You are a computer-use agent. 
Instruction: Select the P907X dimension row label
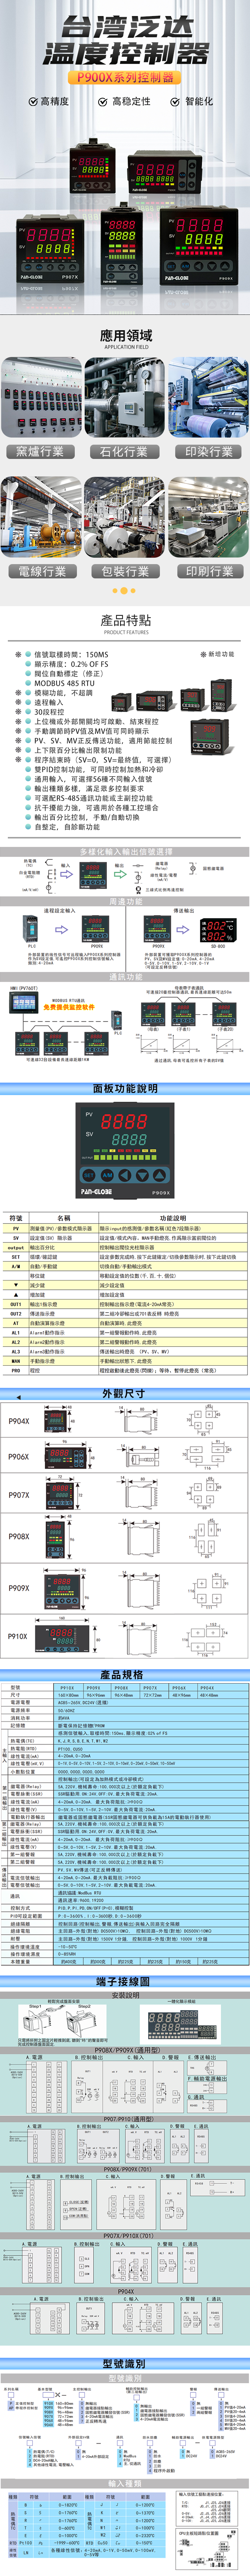[18, 1495]
